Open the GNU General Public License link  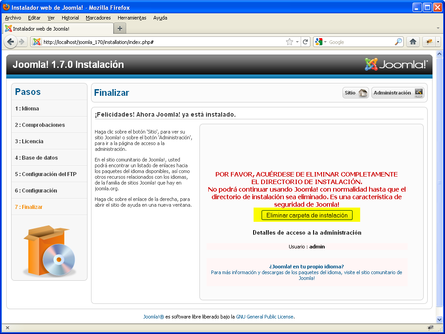click(x=265, y=317)
